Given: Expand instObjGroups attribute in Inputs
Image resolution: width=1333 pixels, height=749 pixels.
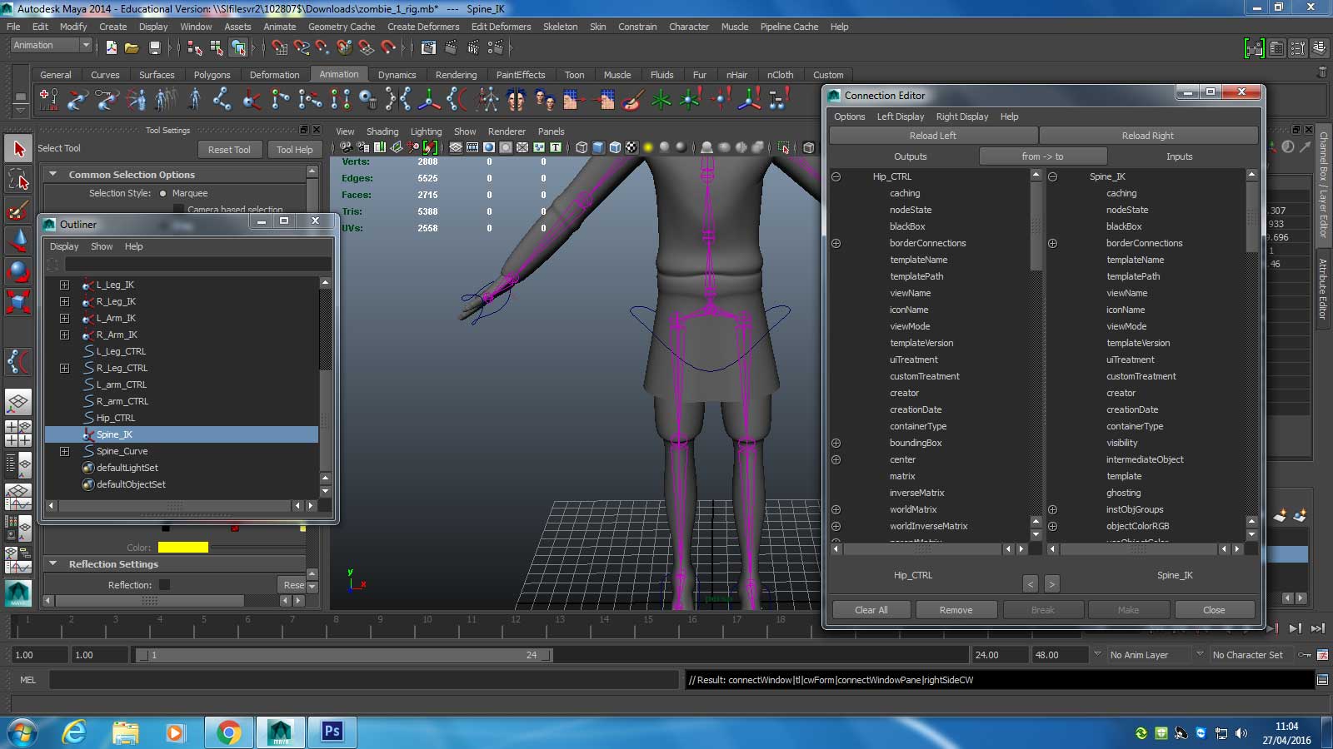Looking at the screenshot, I should [1052, 509].
